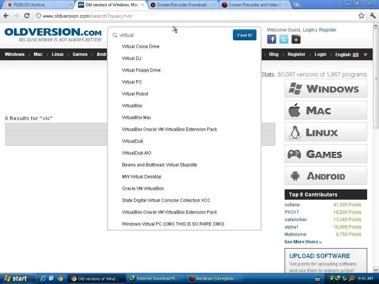Open Bandicam taskbar item
The width and height of the screenshot is (379, 284).
pyautogui.click(x=214, y=278)
